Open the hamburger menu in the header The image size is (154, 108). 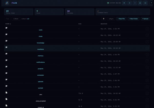145,3
